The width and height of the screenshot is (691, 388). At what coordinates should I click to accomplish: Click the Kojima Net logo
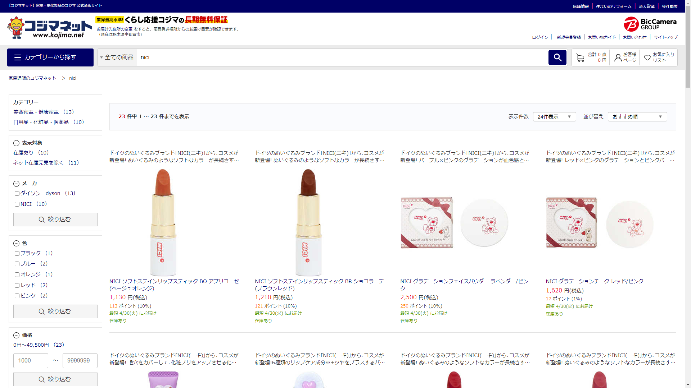pyautogui.click(x=49, y=28)
